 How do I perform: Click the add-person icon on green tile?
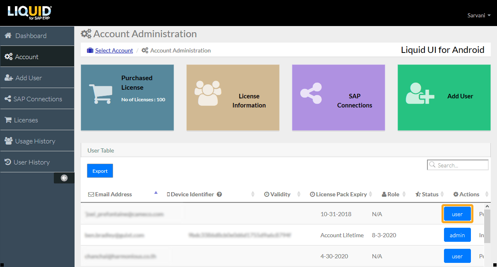[x=420, y=93]
